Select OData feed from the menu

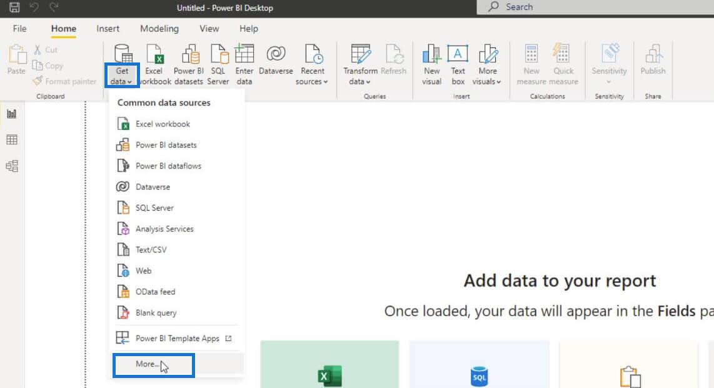(x=177, y=291)
